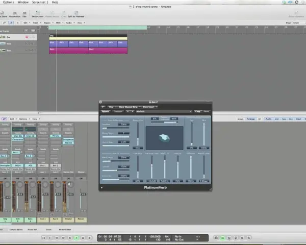Select the first Bass region in arrange
This screenshot has height=245, width=306.
69,51
